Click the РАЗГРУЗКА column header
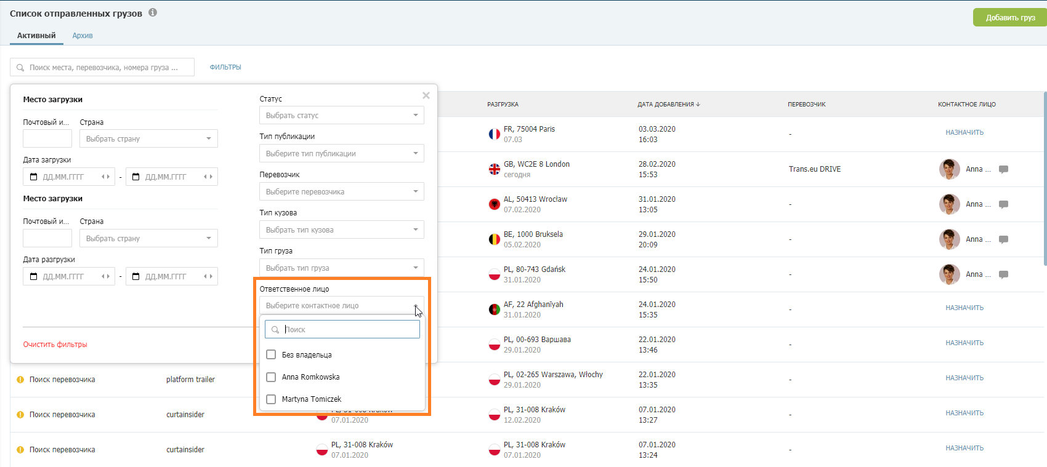The width and height of the screenshot is (1047, 467). (x=503, y=105)
